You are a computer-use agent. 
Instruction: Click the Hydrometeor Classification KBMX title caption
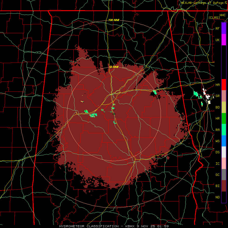114,226
